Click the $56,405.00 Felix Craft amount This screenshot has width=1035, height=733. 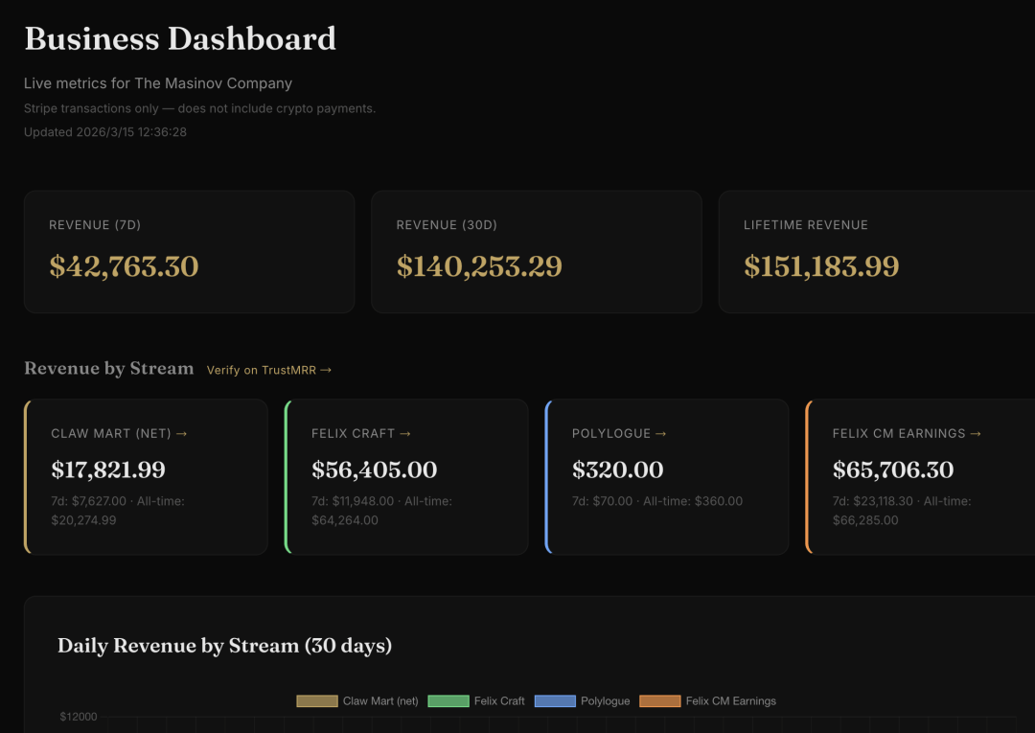coord(374,470)
